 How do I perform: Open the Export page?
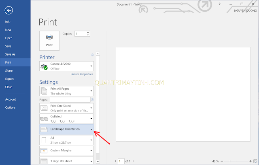[x=9, y=79]
